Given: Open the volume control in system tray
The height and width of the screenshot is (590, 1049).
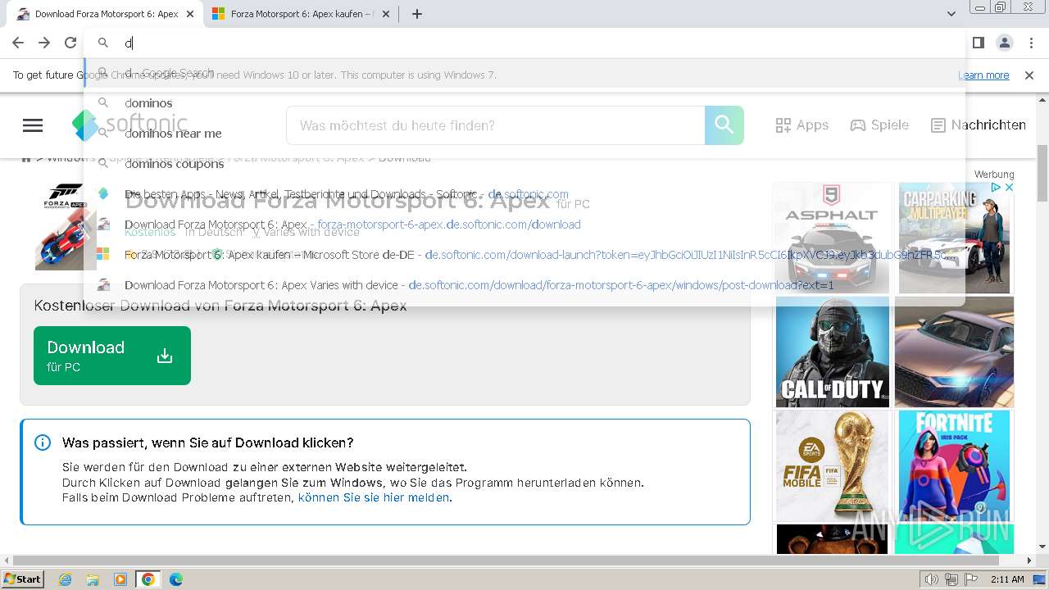Looking at the screenshot, I should point(932,579).
